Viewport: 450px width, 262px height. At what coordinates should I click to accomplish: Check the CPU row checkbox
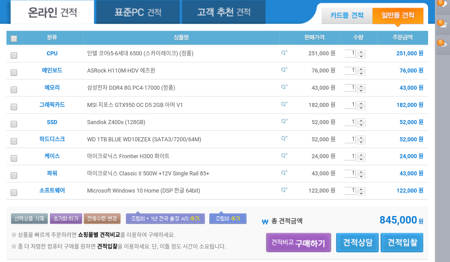[14, 55]
